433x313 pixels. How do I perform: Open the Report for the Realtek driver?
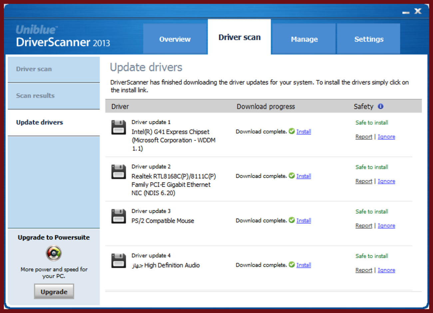pos(363,181)
